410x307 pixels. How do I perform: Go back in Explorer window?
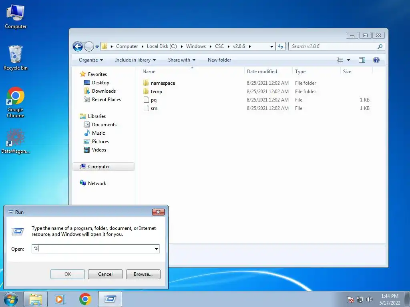pyautogui.click(x=78, y=46)
